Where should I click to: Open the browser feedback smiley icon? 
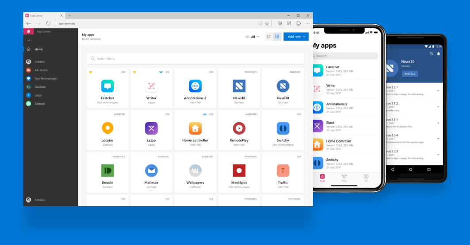click(298, 23)
